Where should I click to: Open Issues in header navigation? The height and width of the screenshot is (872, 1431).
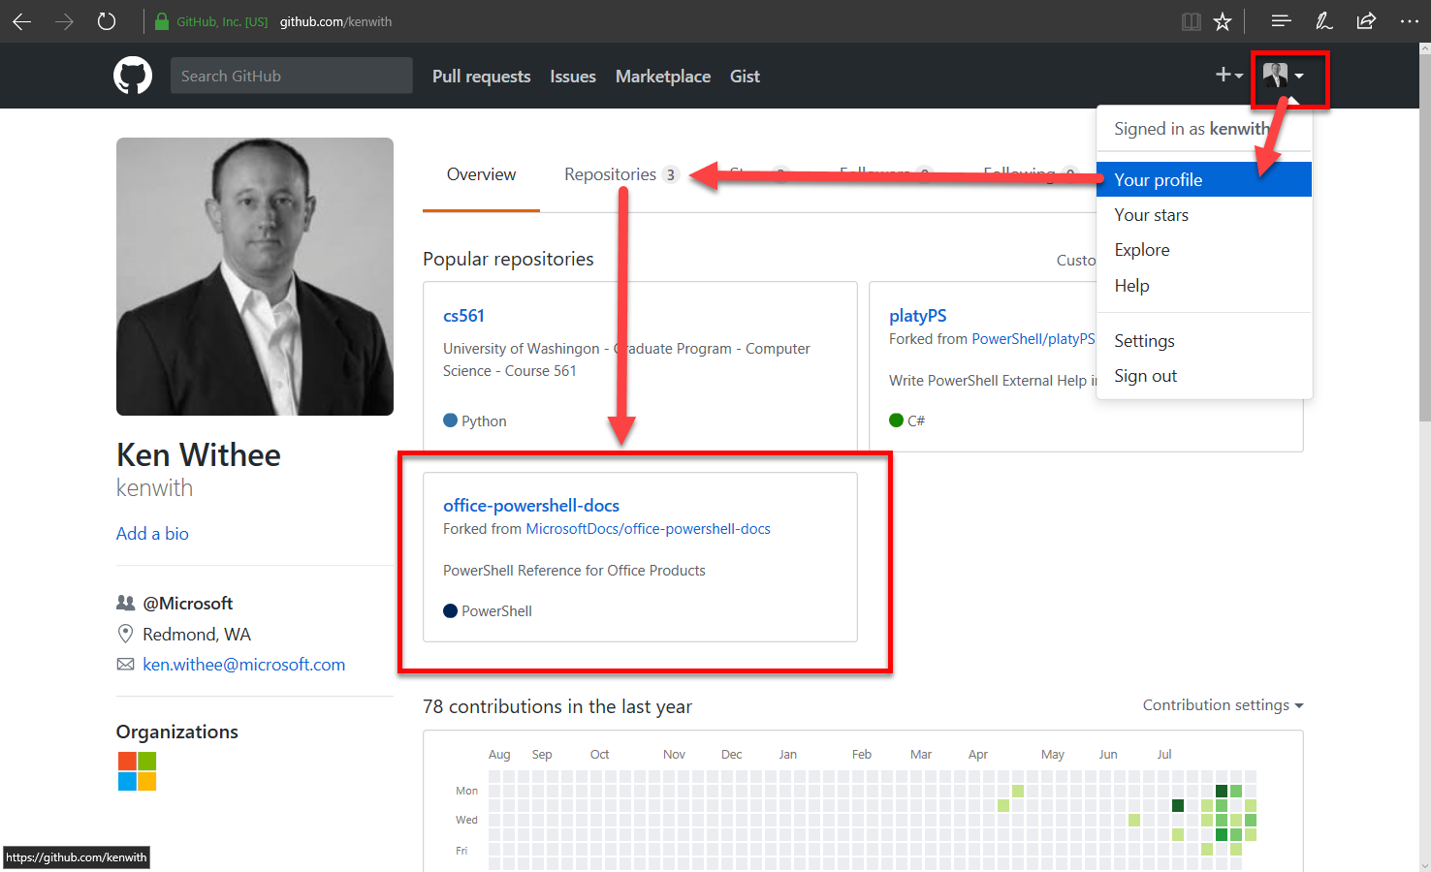(x=573, y=77)
